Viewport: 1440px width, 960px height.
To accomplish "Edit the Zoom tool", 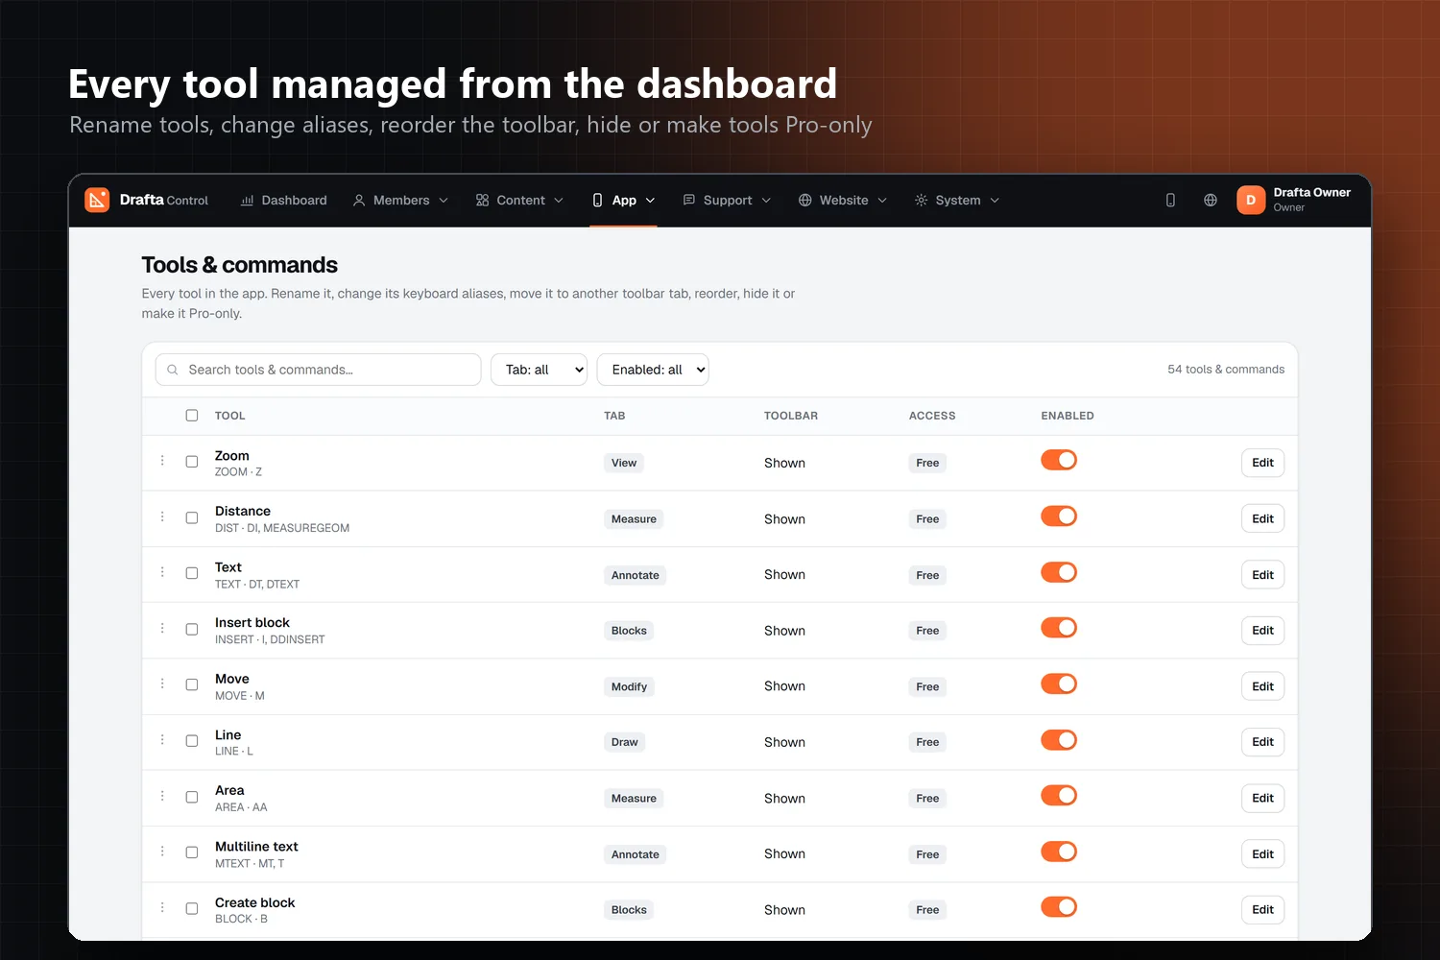I will pyautogui.click(x=1262, y=463).
